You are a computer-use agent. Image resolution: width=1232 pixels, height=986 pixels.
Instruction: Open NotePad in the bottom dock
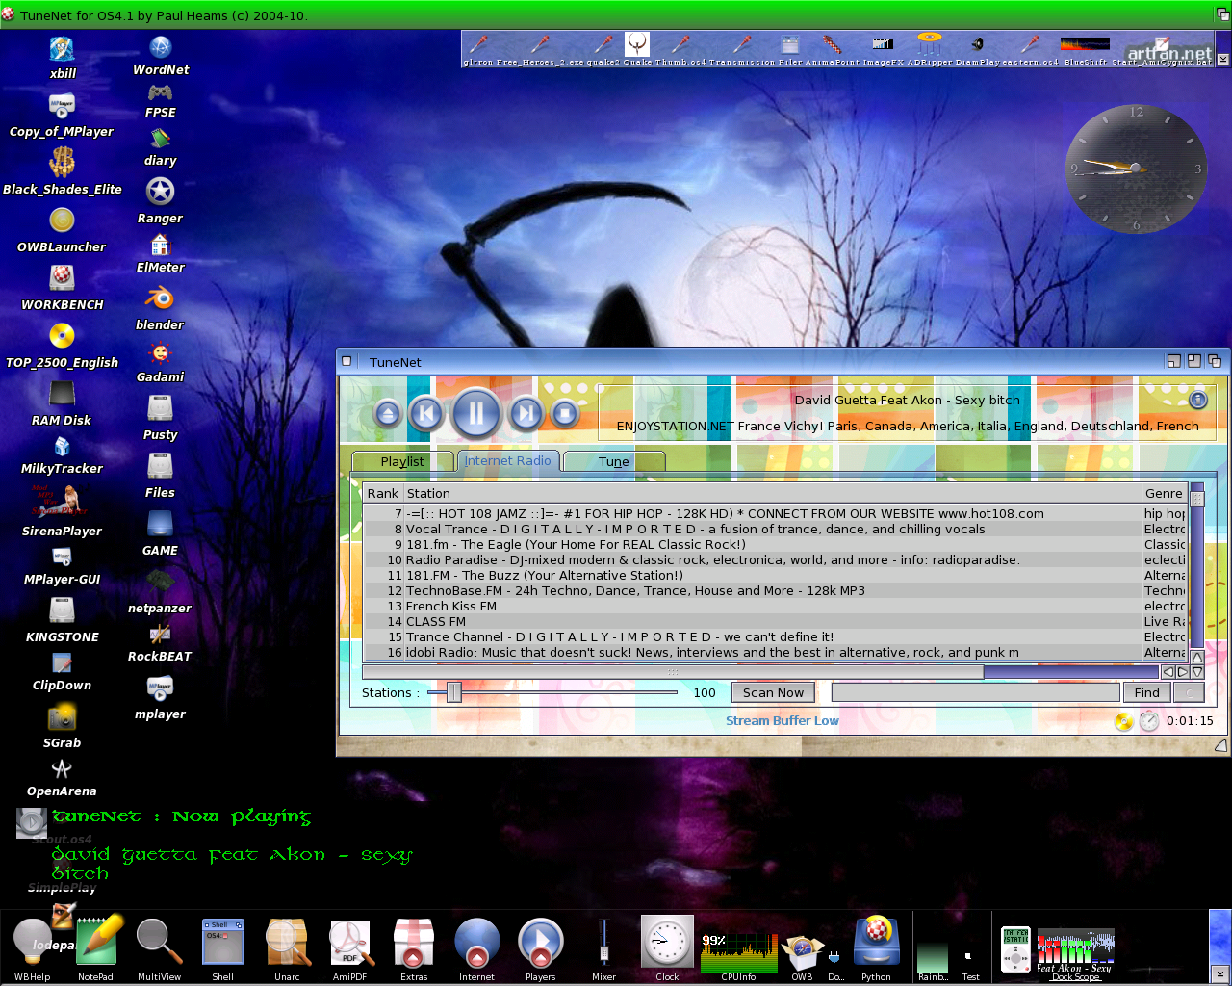(95, 947)
